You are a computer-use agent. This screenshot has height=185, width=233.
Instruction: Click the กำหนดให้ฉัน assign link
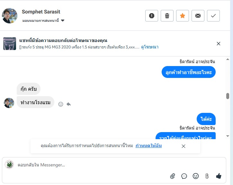point(148,146)
